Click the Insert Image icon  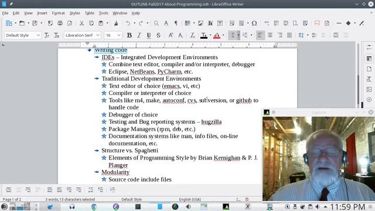pyautogui.click(x=200, y=23)
